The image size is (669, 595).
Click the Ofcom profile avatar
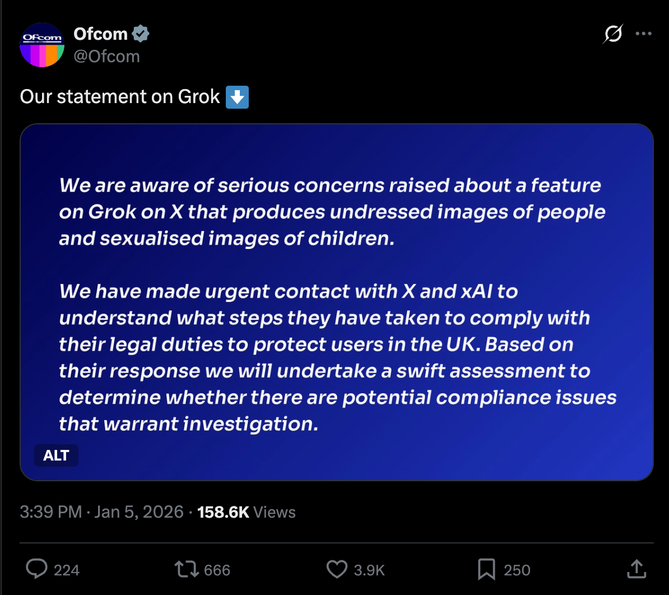42,45
